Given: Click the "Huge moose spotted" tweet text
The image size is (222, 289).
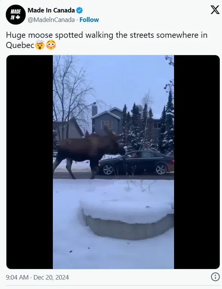Looking at the screenshot, I should click(x=107, y=40).
